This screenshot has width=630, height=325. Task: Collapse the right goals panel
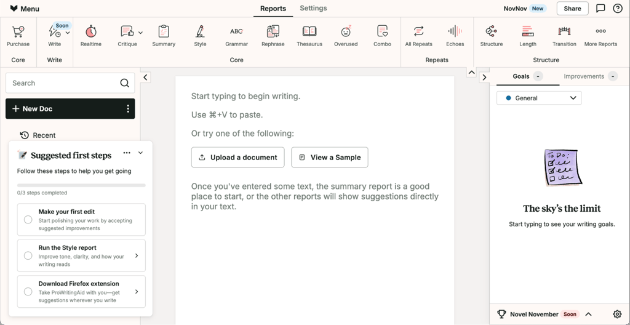tap(484, 77)
